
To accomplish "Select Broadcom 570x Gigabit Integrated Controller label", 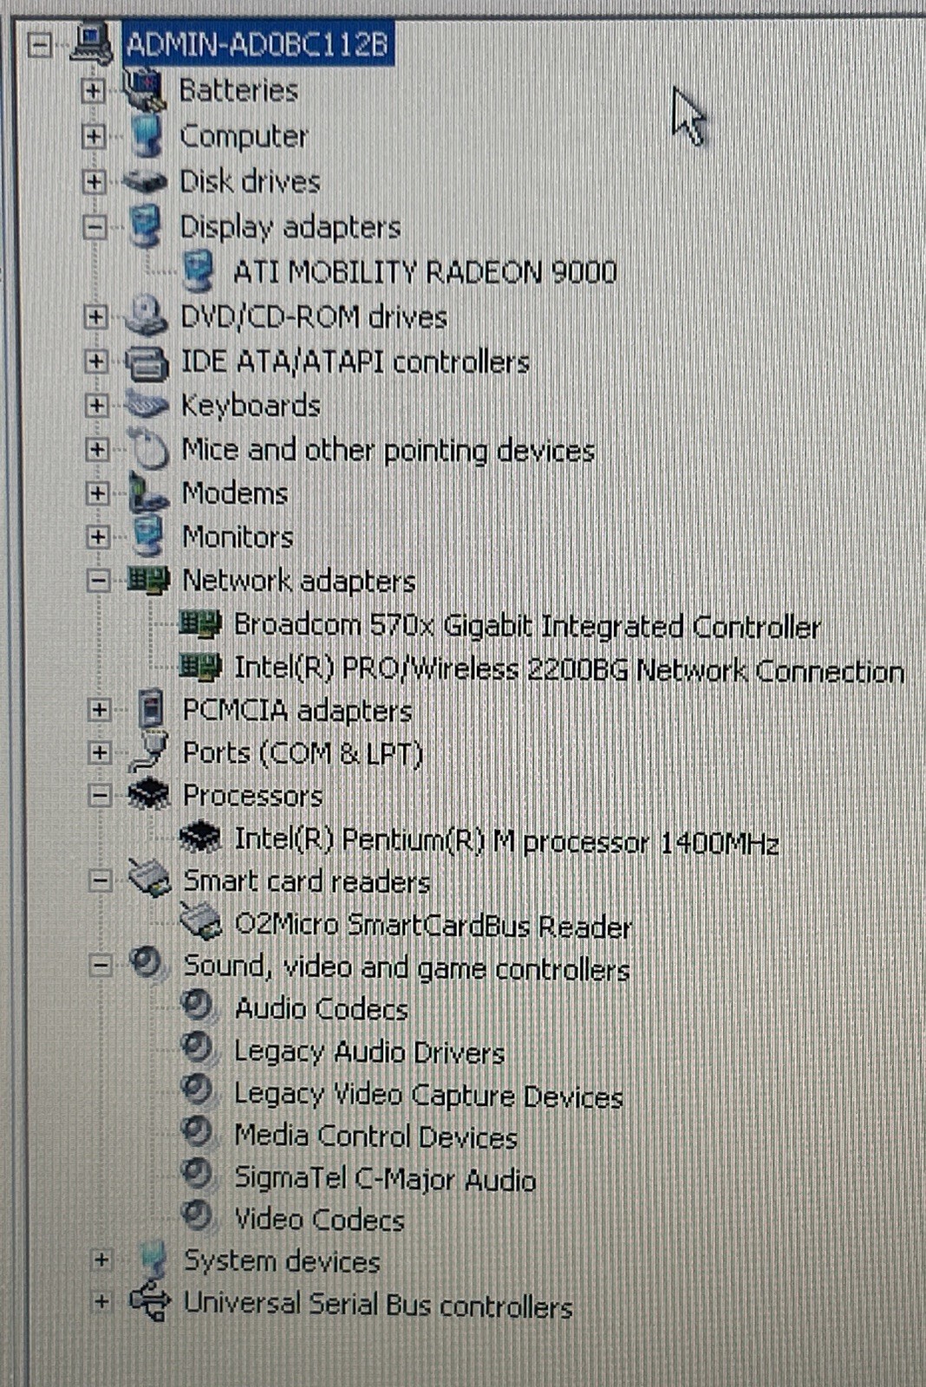I will click(x=527, y=625).
